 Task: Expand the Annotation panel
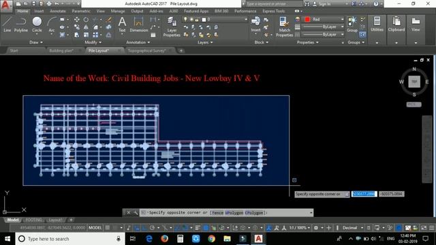tap(138, 42)
